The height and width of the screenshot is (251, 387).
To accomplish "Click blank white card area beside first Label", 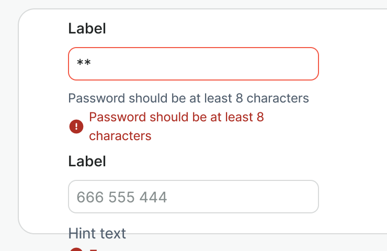I will coord(235,29).
